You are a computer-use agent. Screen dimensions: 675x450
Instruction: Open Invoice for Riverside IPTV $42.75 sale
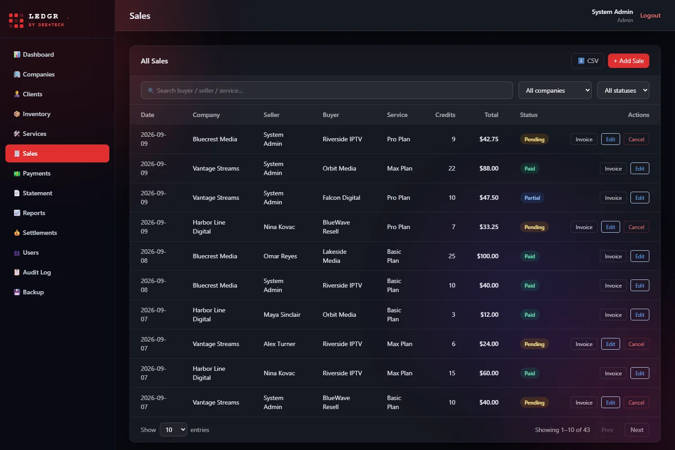pos(584,139)
